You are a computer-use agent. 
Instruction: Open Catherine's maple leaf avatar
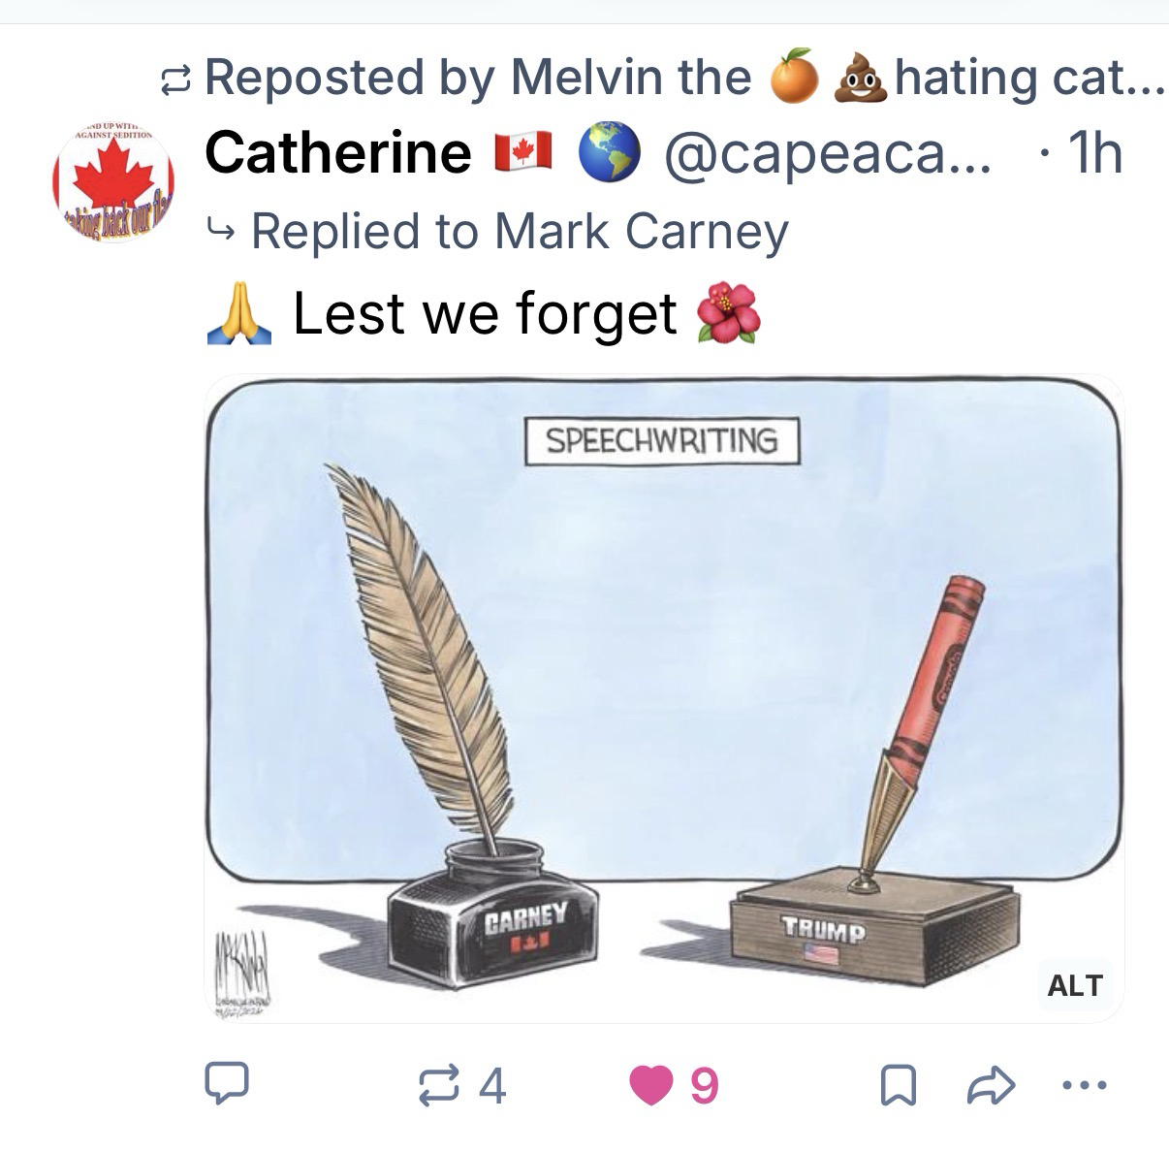pyautogui.click(x=113, y=182)
